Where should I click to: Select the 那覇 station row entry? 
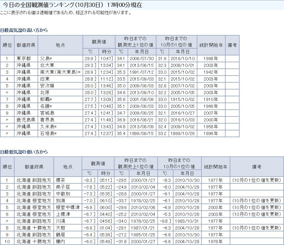[46, 99]
